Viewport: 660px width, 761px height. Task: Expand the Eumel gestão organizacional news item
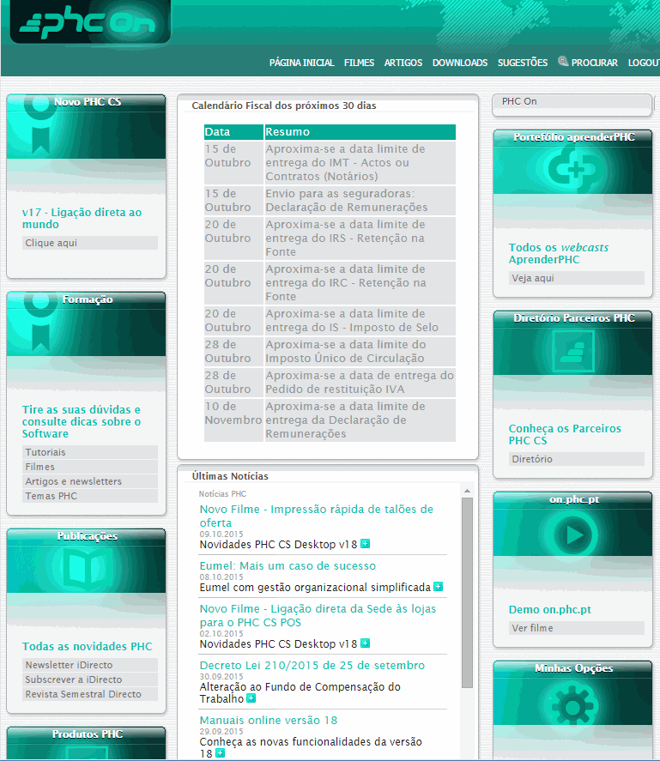[x=438, y=587]
